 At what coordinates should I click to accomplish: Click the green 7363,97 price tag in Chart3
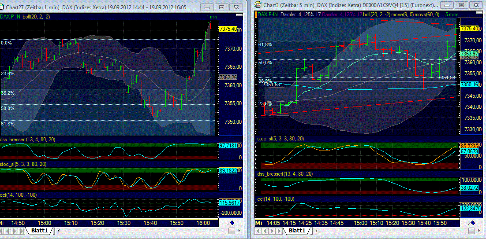point(470,53)
